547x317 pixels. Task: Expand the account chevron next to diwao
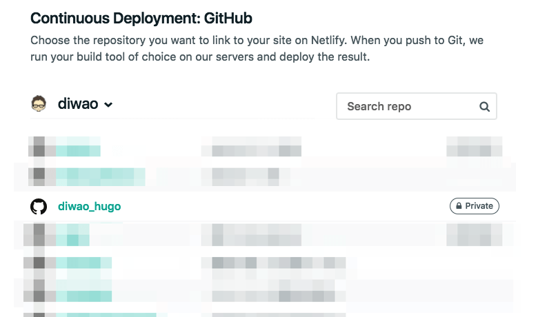(x=108, y=105)
